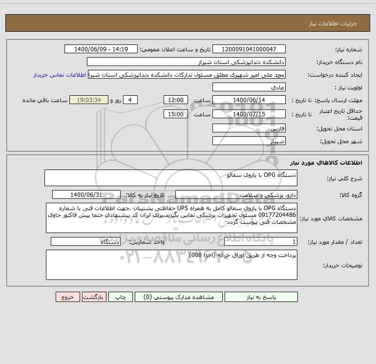This screenshot has width=376, height=364.
Task: Select the شماره نیاز field 1200091041000047
Action: 249,49
